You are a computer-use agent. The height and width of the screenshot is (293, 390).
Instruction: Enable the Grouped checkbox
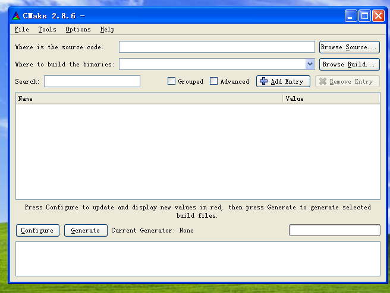(x=171, y=81)
